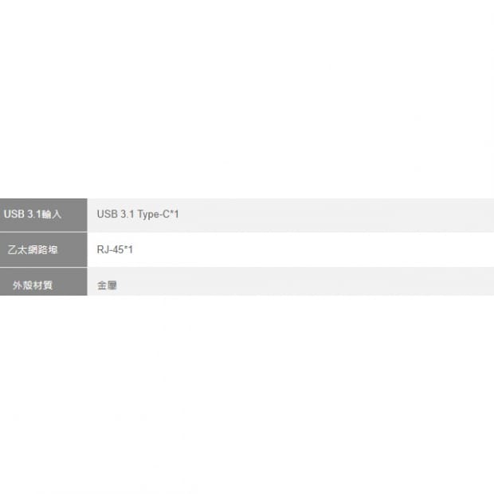494x494 pixels.
Task: Select the USB 3.1 Type-C*1 value text
Action: 138,214
